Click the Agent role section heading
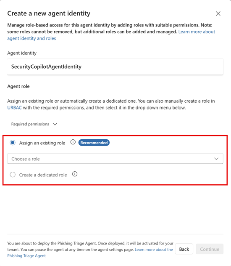 [18, 86]
